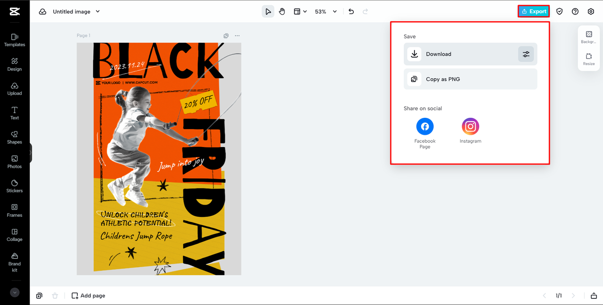603x305 pixels.
Task: Go to next page arrow
Action: [x=573, y=296]
